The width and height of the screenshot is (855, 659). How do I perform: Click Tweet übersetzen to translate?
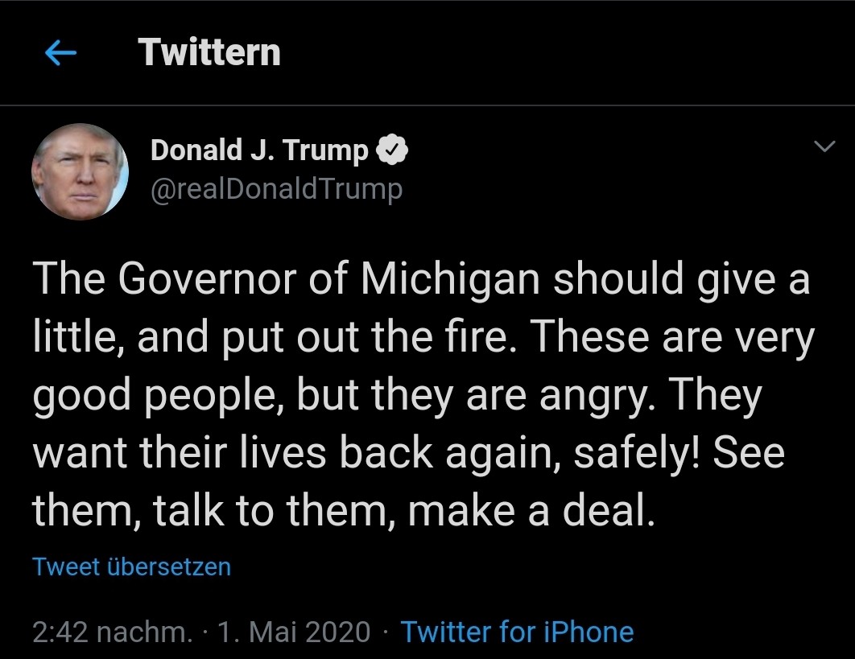(132, 566)
